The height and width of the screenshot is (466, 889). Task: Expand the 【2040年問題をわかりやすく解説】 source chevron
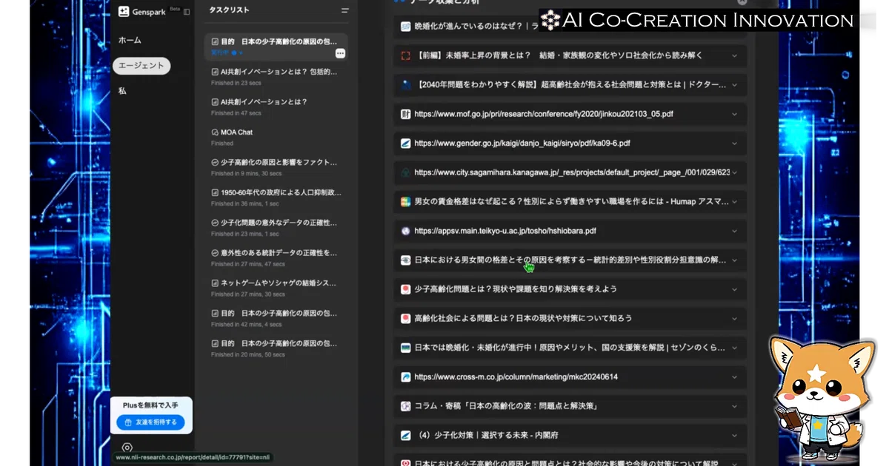[x=734, y=85]
